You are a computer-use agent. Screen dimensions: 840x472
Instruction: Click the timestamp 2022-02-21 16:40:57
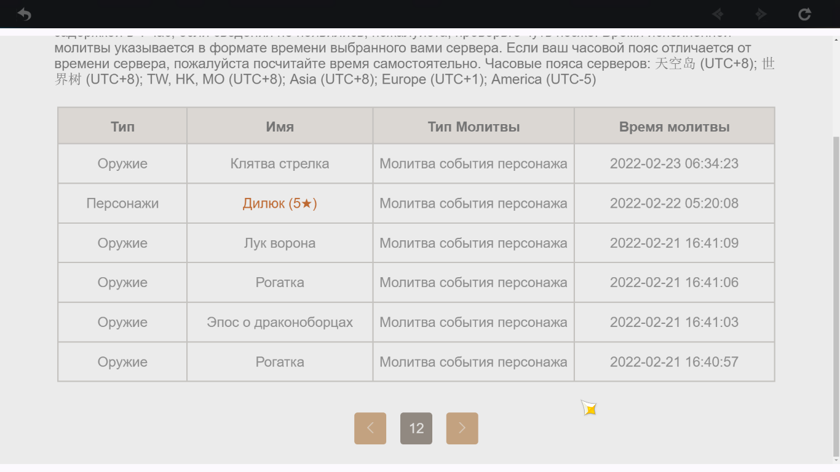[x=674, y=362]
